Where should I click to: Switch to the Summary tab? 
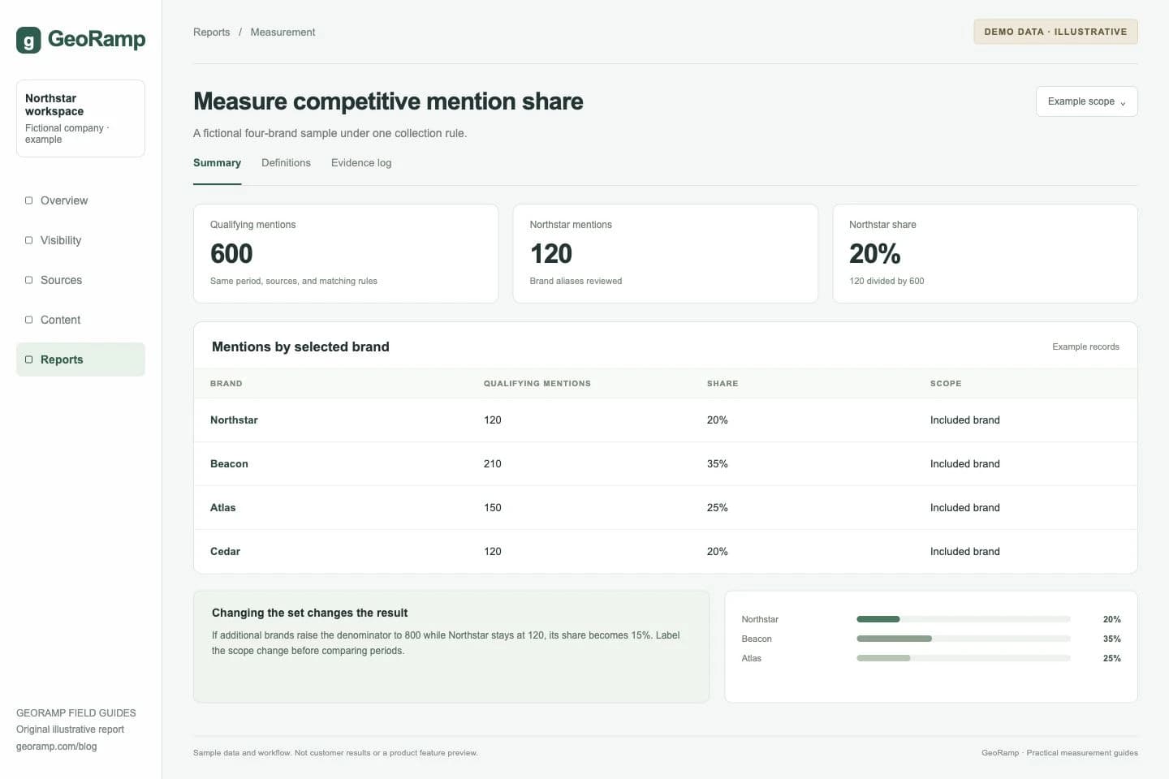pyautogui.click(x=217, y=163)
